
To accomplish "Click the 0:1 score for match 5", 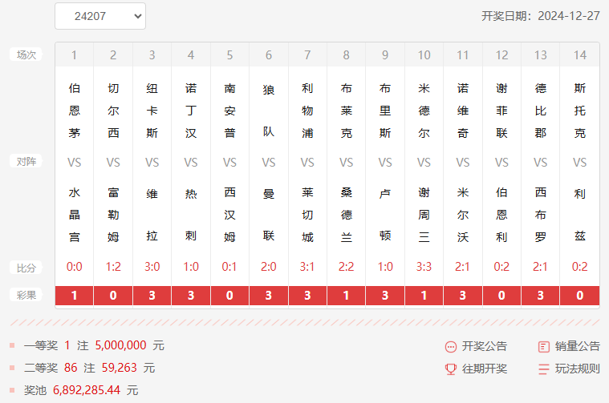I will coord(229,267).
